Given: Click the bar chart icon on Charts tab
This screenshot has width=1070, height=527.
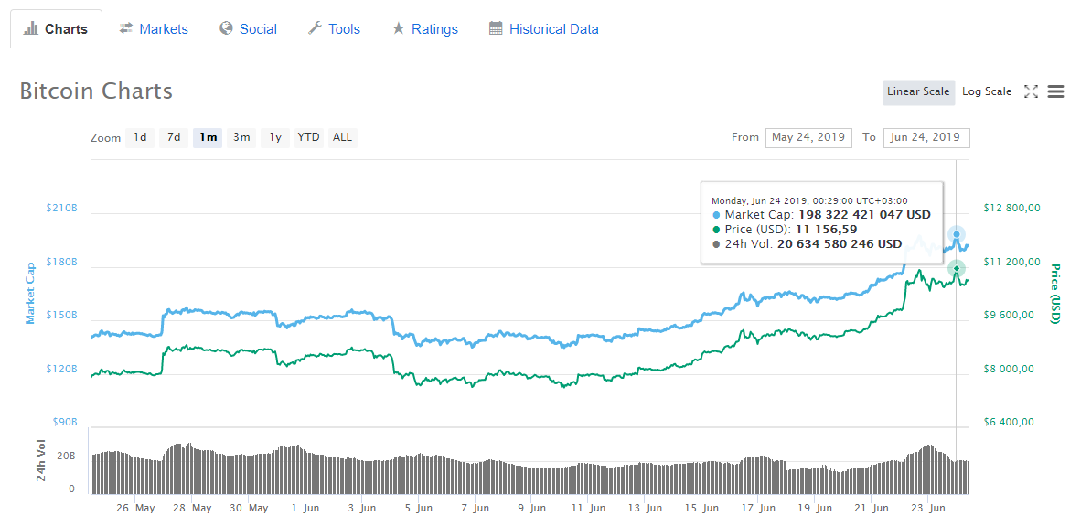Looking at the screenshot, I should coord(30,28).
